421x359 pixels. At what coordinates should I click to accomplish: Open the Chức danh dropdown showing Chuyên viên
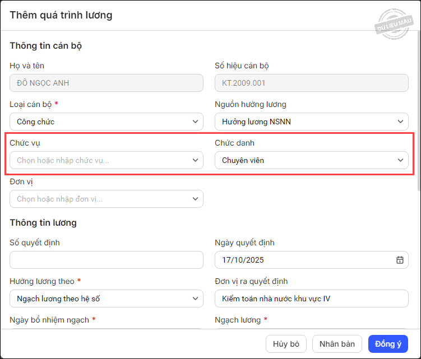coord(311,160)
